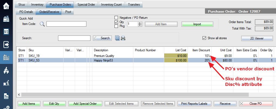Click the horizontal scrollbar left arrow
Screen dimensions: 276x109
point(19,95)
